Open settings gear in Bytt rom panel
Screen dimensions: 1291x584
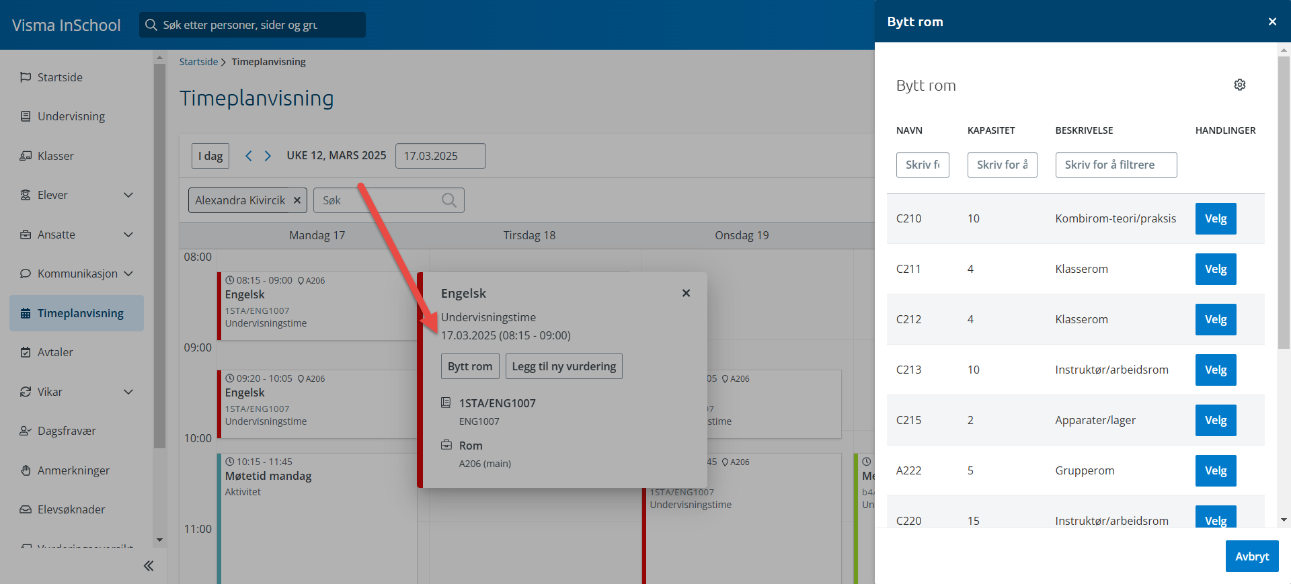[1239, 85]
